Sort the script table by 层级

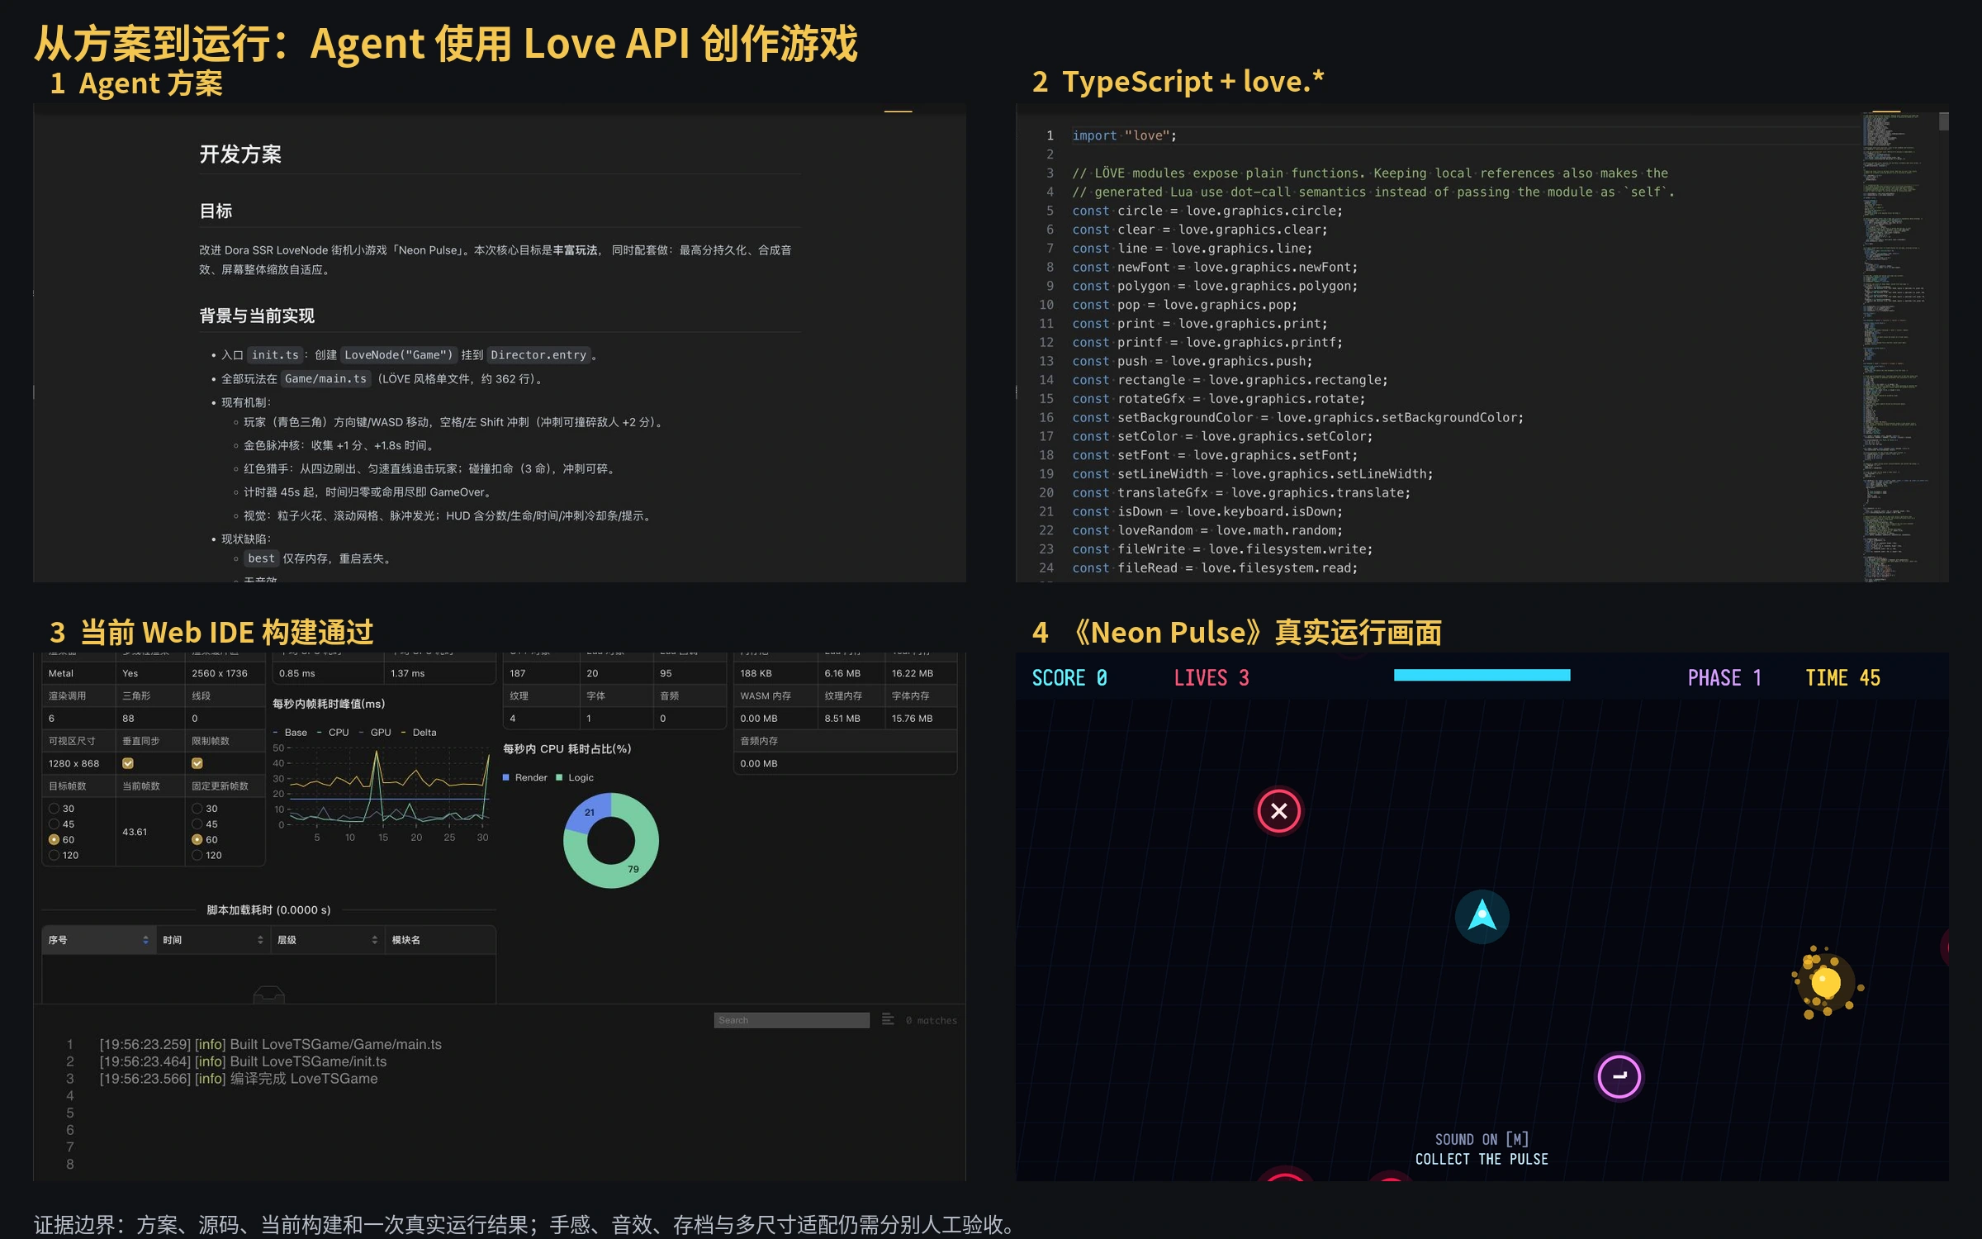point(328,940)
